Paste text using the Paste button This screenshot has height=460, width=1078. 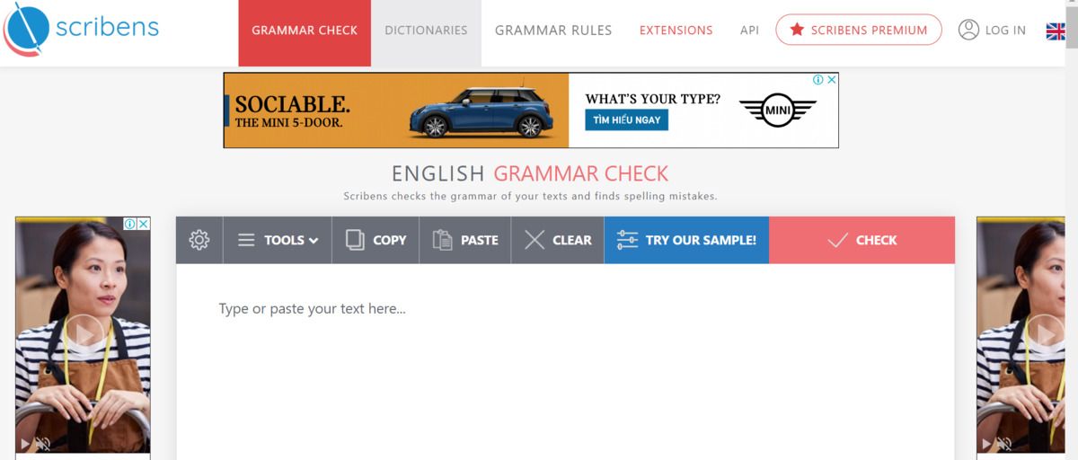point(465,240)
